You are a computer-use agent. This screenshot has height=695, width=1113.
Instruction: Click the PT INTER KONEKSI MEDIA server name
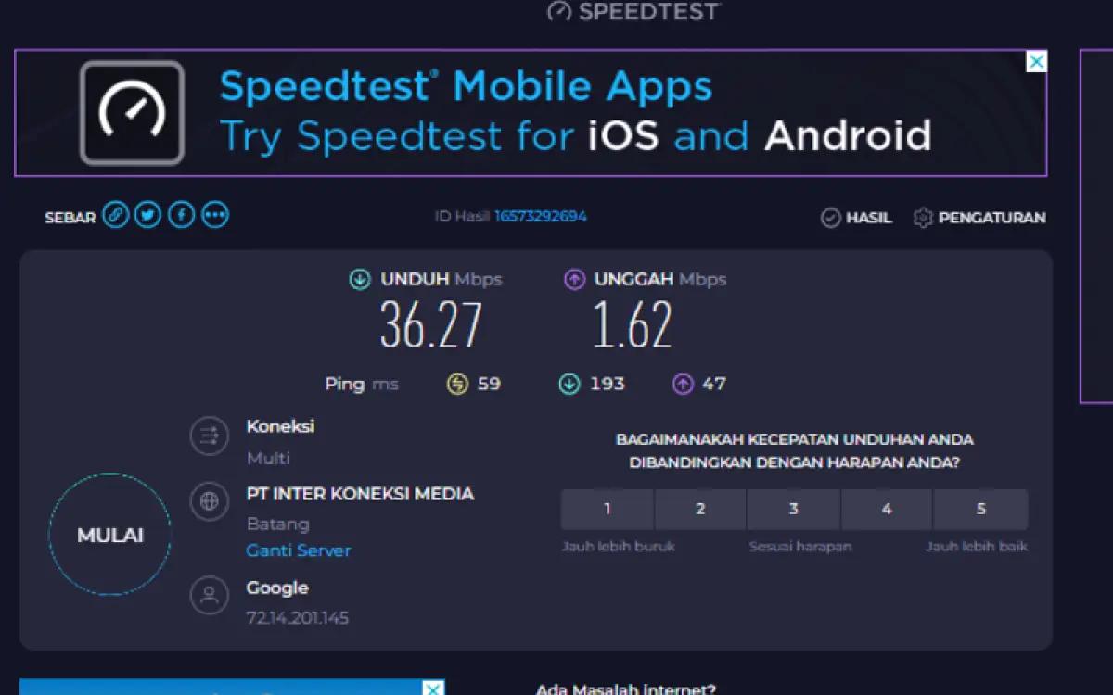pos(360,494)
